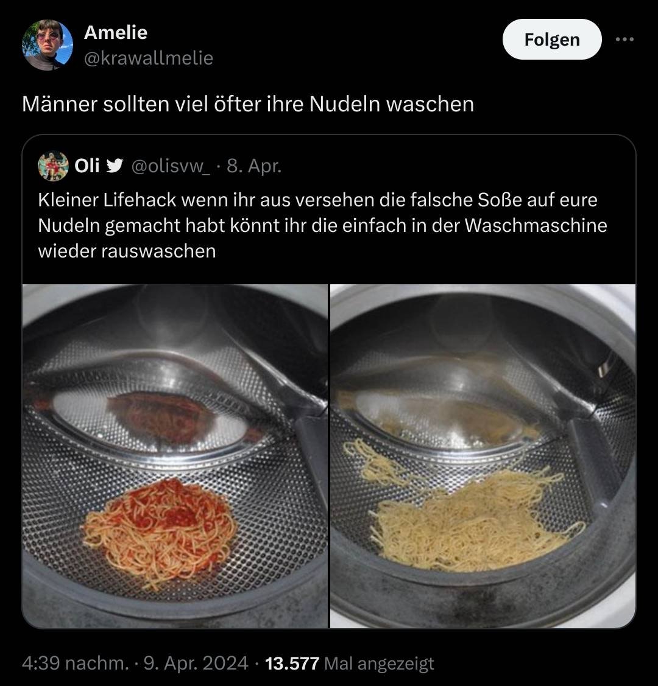Screen dimensions: 658x686
Task: Click the 'Mal angezeigt' label
Action: (380, 663)
